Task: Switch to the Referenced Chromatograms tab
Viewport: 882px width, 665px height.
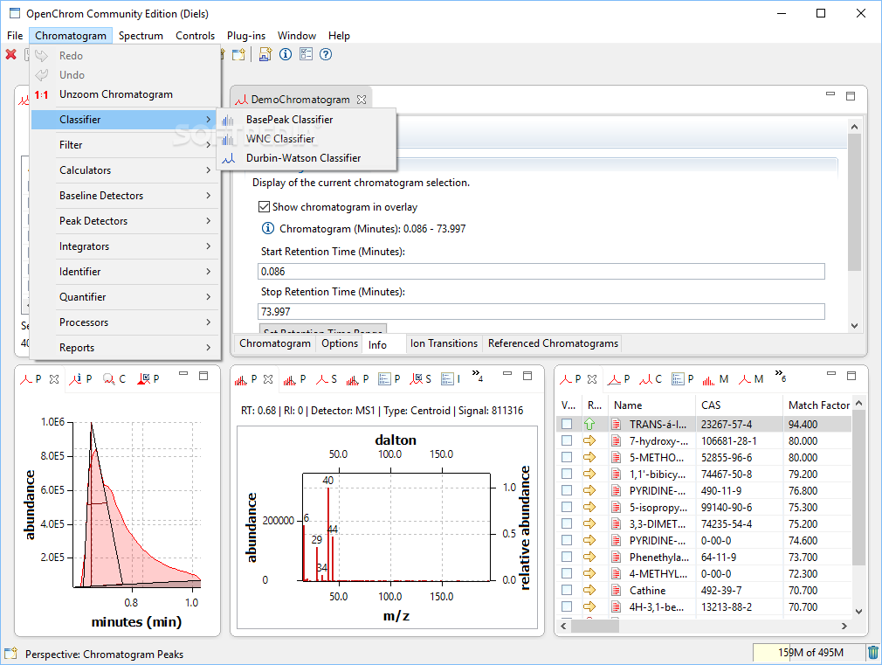Action: 553,343
